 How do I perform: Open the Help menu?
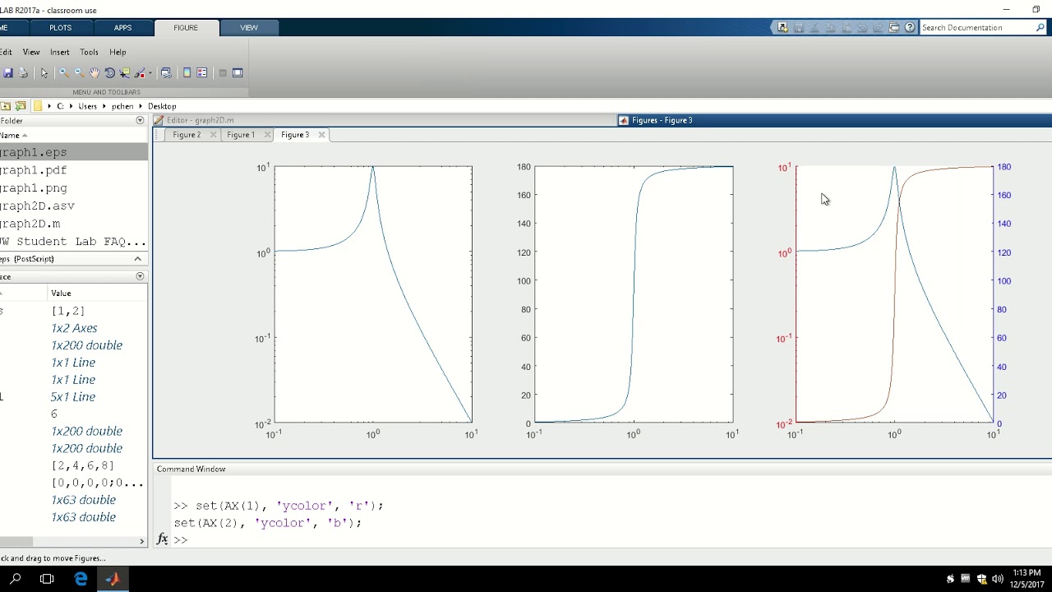pyautogui.click(x=118, y=52)
